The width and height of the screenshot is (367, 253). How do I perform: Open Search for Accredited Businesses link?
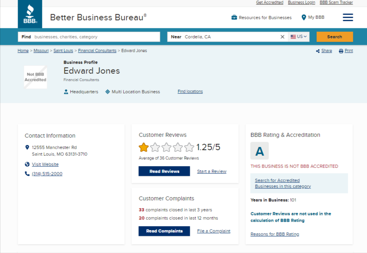283,183
